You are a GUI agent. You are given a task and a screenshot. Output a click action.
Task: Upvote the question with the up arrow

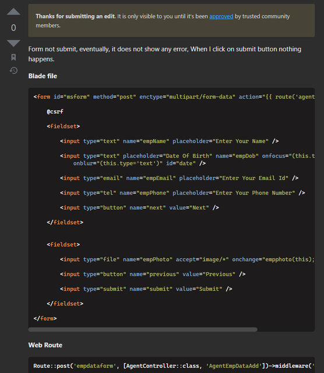13,12
